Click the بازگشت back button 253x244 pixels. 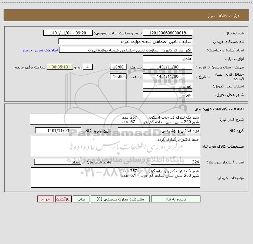pyautogui.click(x=63, y=199)
